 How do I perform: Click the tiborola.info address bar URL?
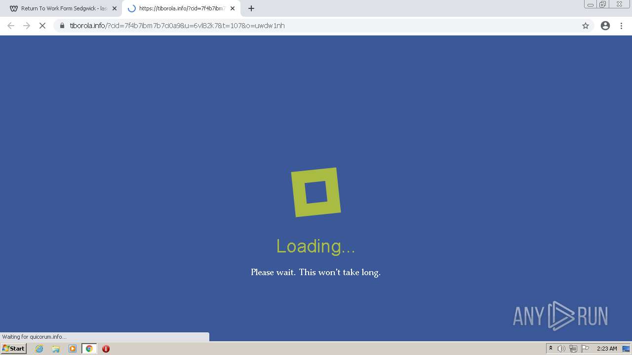(177, 26)
